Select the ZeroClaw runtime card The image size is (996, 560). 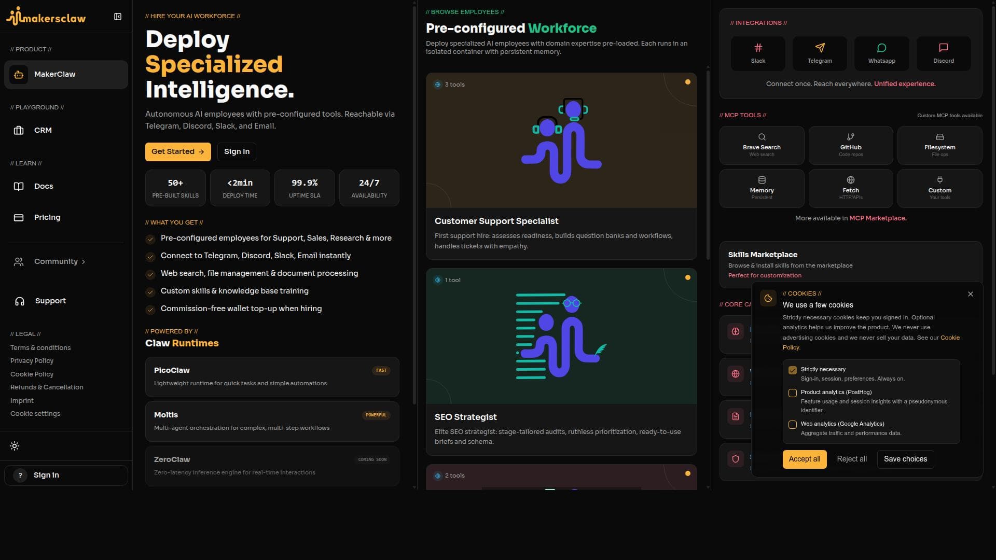(272, 466)
